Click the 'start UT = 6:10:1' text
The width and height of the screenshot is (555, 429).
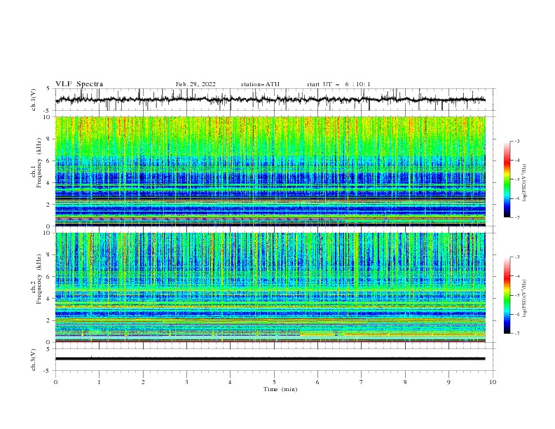coord(338,84)
